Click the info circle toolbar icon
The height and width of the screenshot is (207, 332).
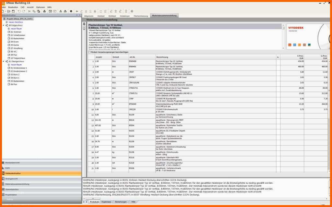pyautogui.click(x=132, y=11)
